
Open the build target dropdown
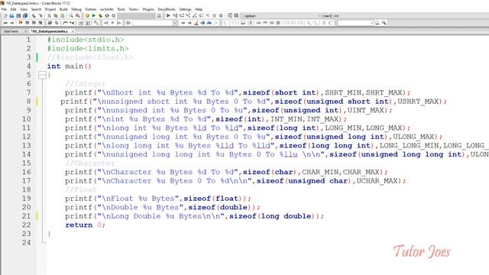pos(136,15)
